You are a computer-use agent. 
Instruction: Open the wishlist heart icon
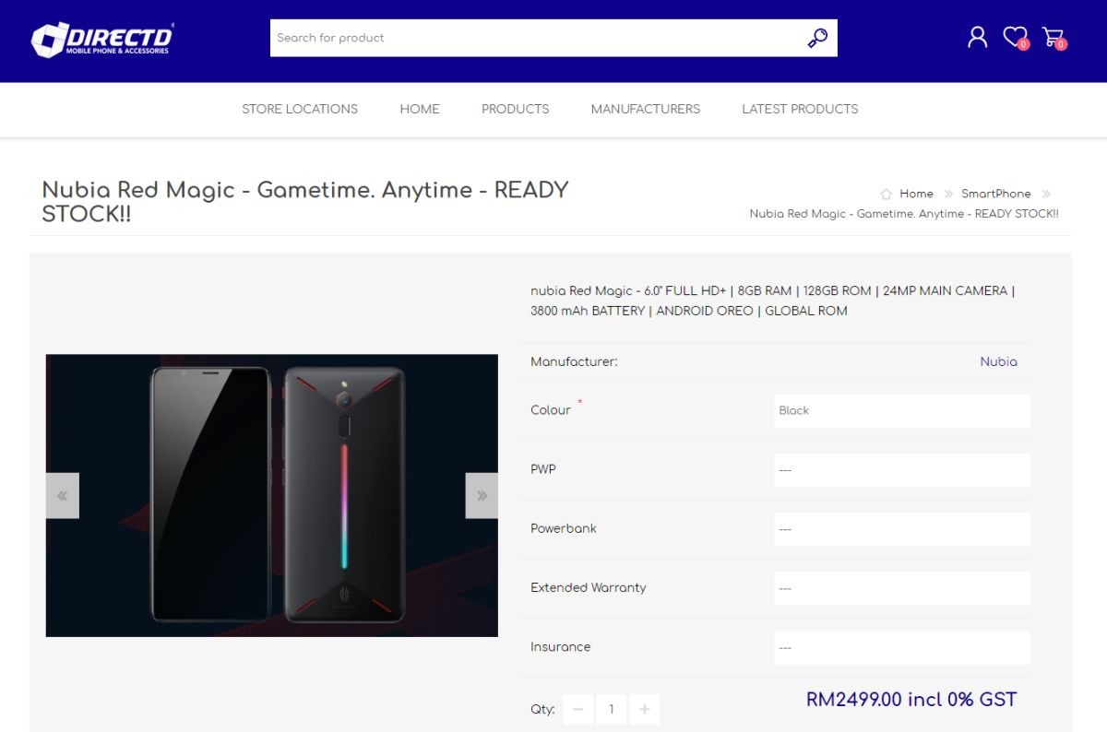(1015, 37)
